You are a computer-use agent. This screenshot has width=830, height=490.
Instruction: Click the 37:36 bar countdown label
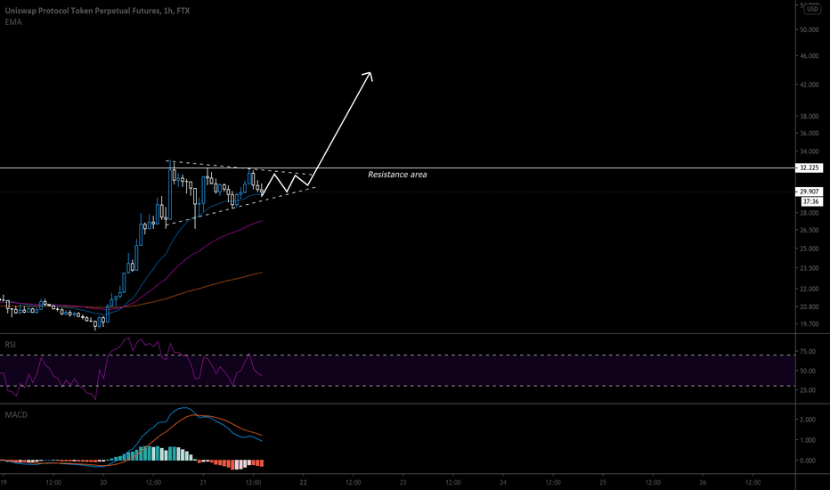pyautogui.click(x=810, y=201)
